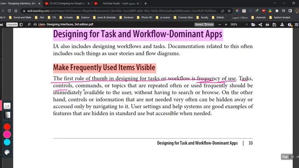This screenshot has width=299, height=168.
Task: Open the Courses Sites bookmark folder
Action: pyautogui.click(x=183, y=17)
